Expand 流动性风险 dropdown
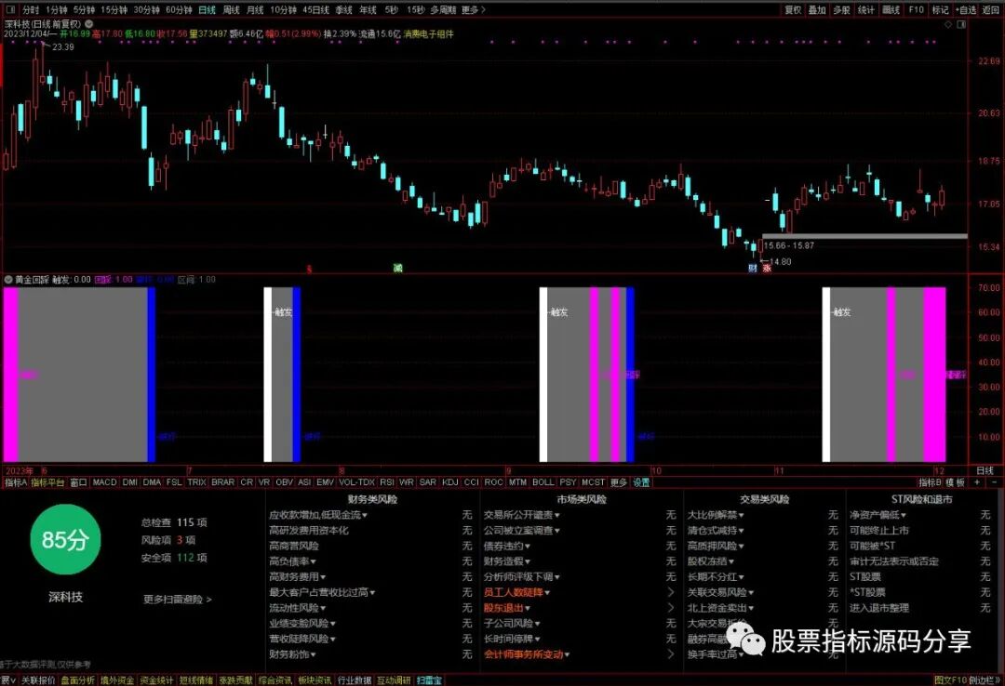 [x=298, y=608]
